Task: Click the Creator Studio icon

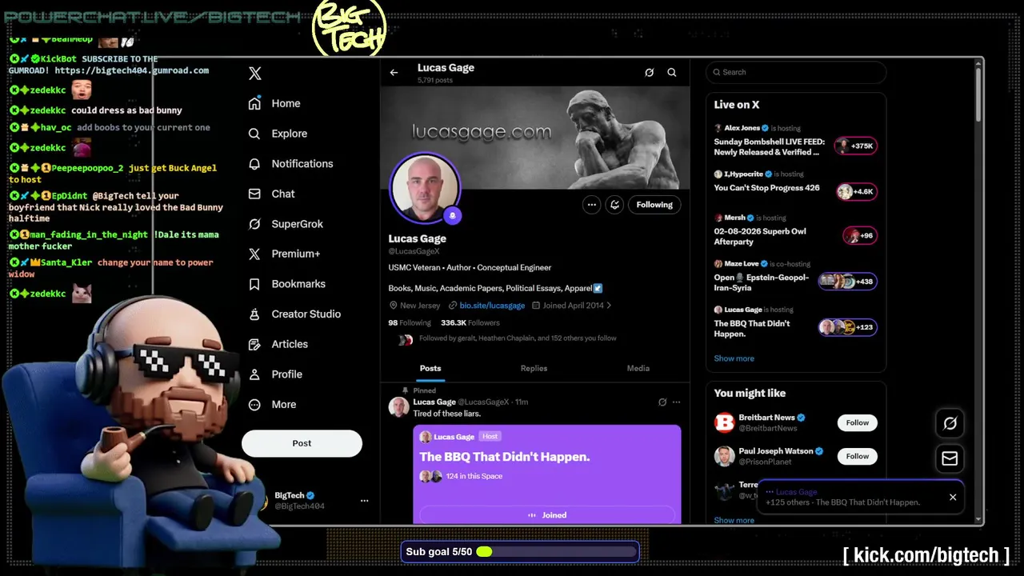Action: [x=254, y=314]
